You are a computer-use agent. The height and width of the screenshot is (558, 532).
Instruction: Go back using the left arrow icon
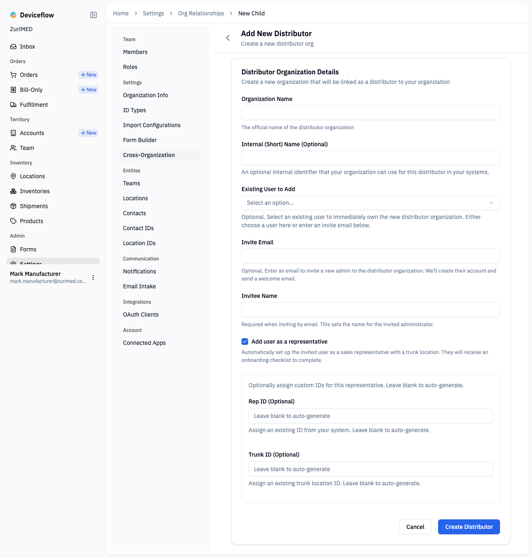coord(228,38)
